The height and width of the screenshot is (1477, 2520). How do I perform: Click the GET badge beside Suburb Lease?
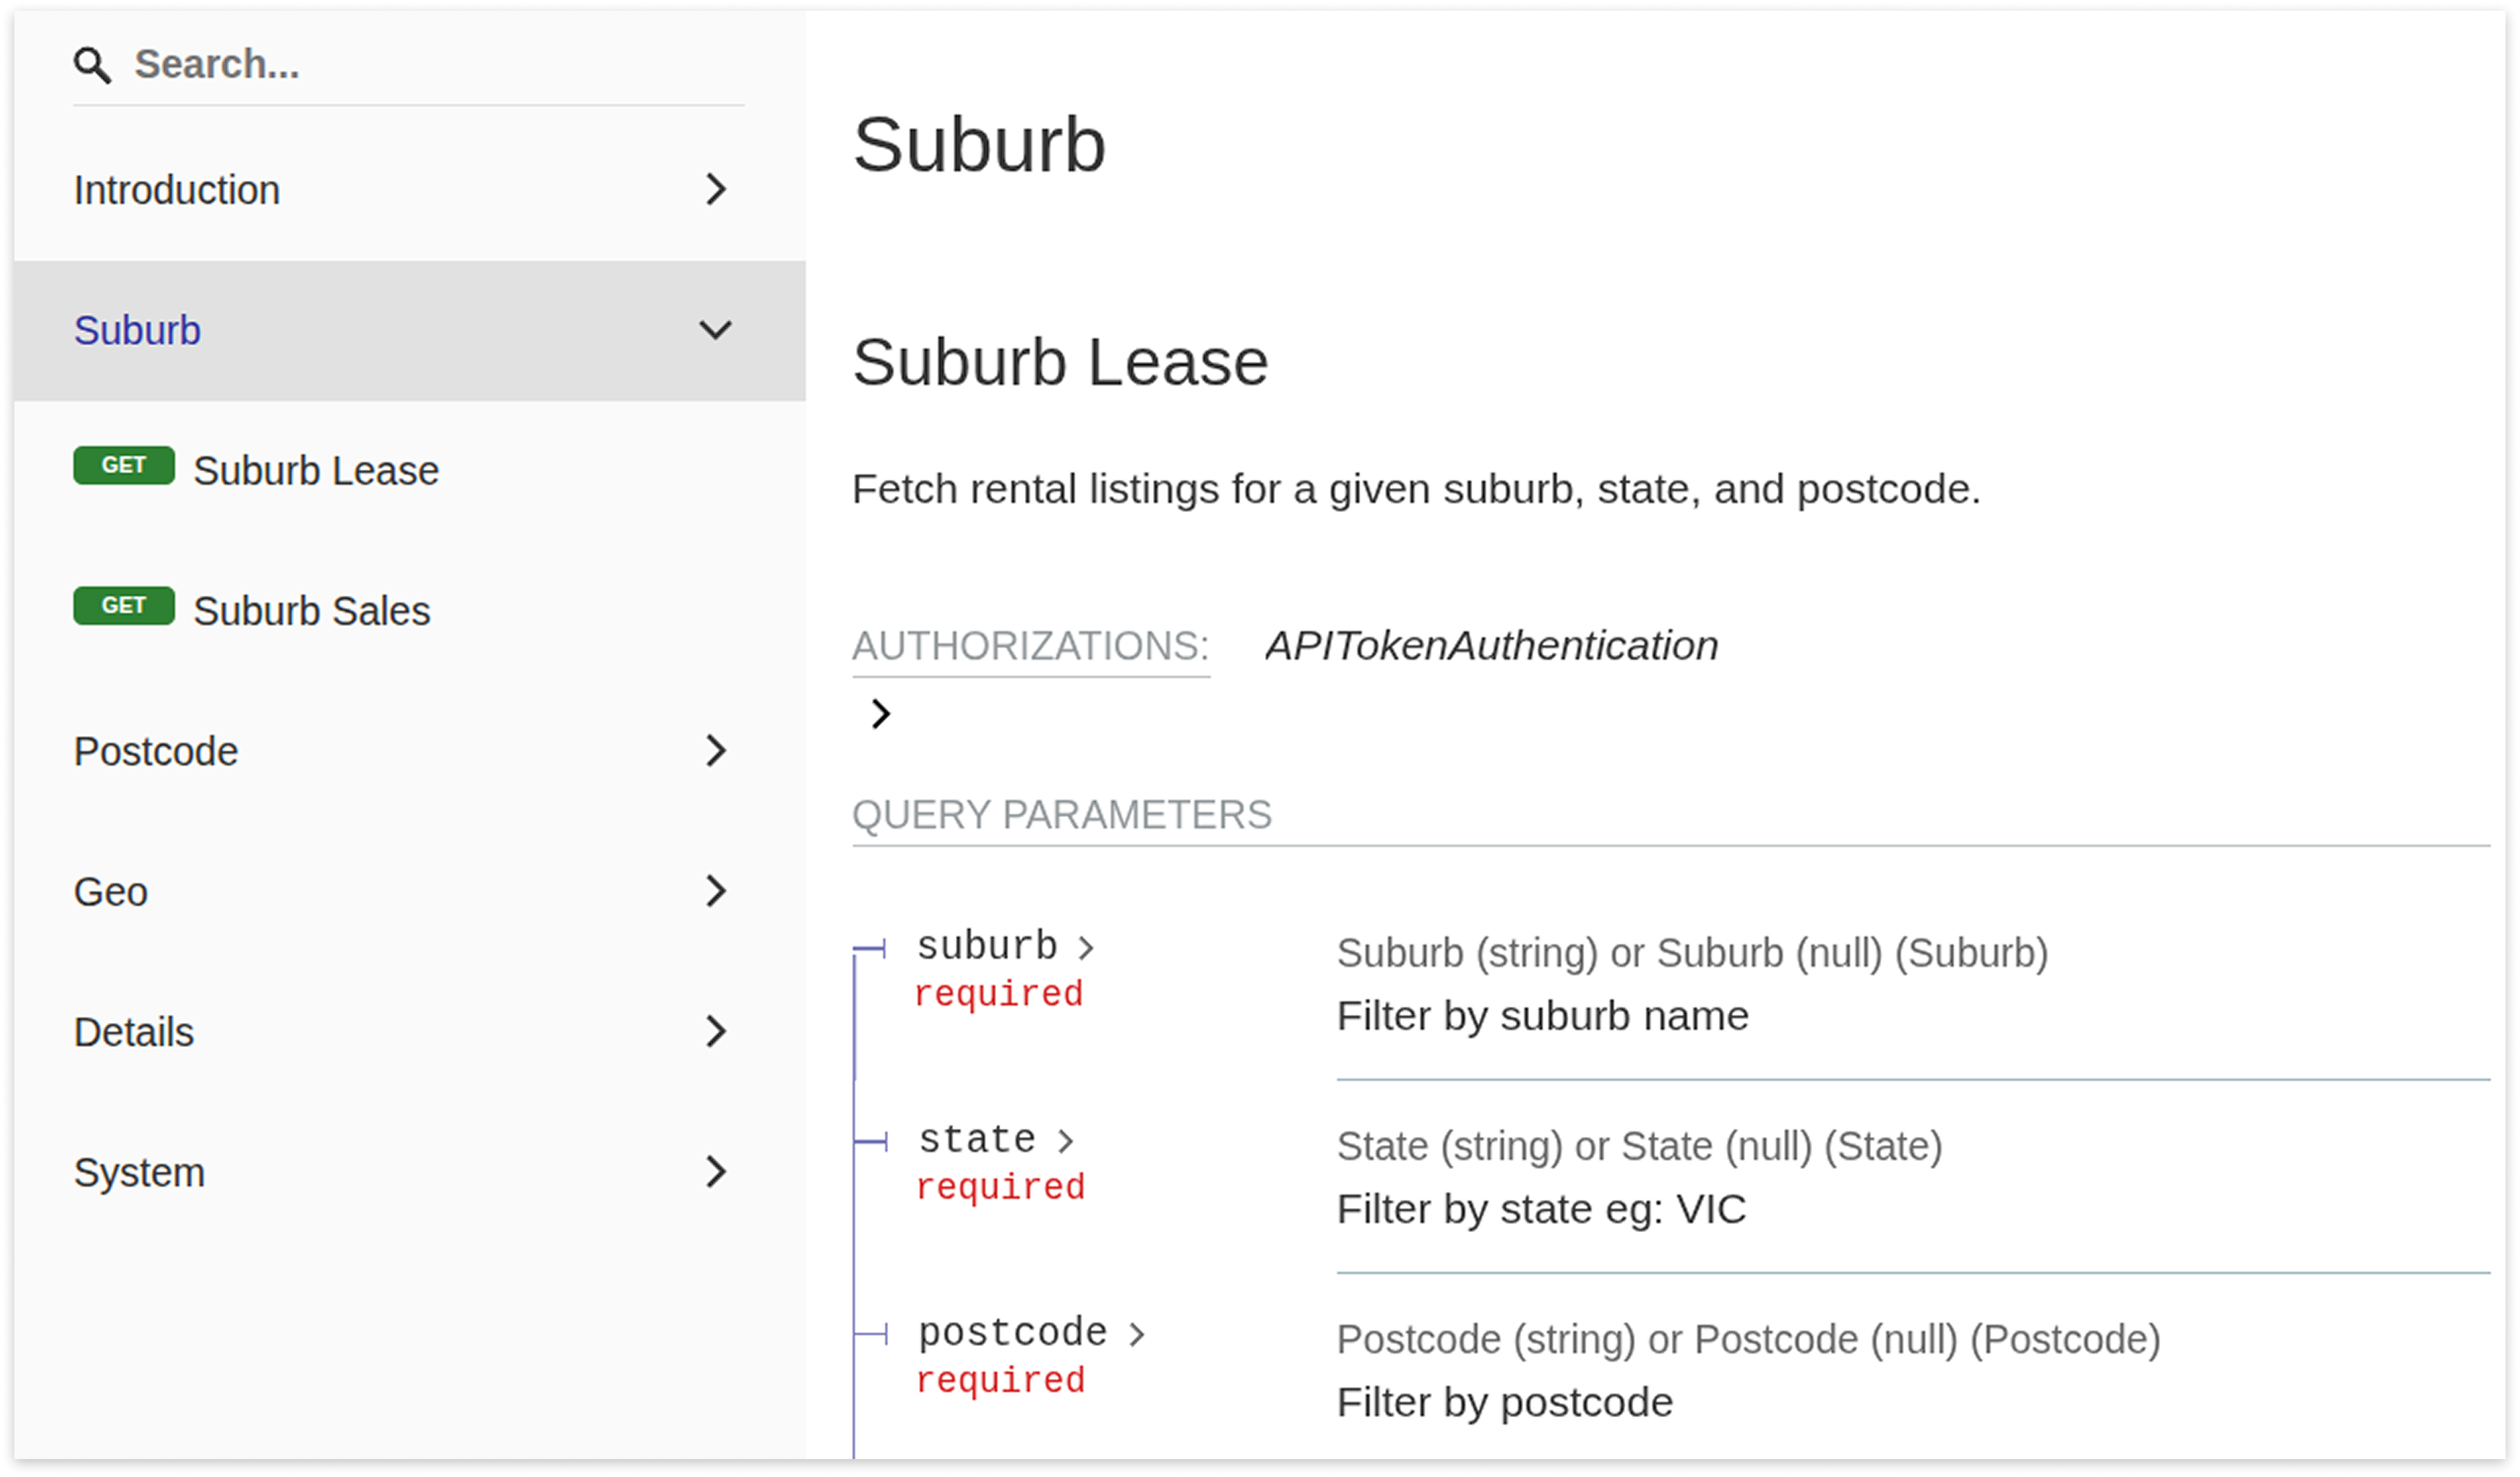124,466
